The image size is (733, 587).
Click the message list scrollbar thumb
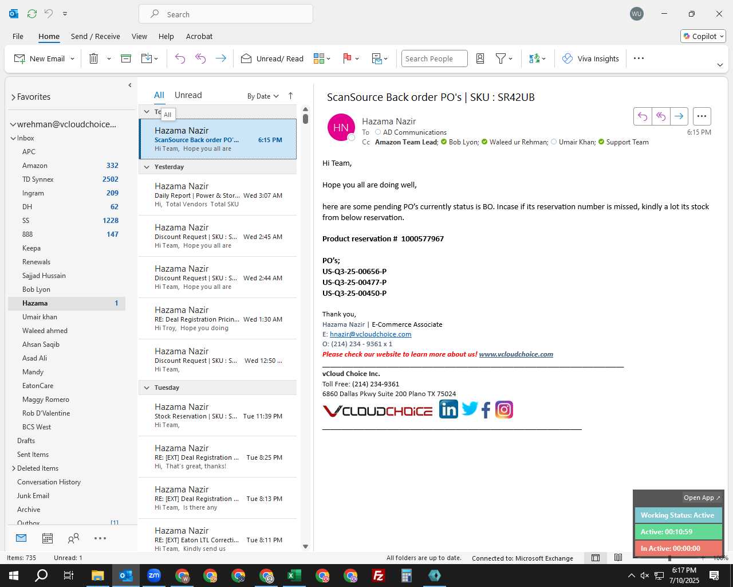pyautogui.click(x=305, y=119)
